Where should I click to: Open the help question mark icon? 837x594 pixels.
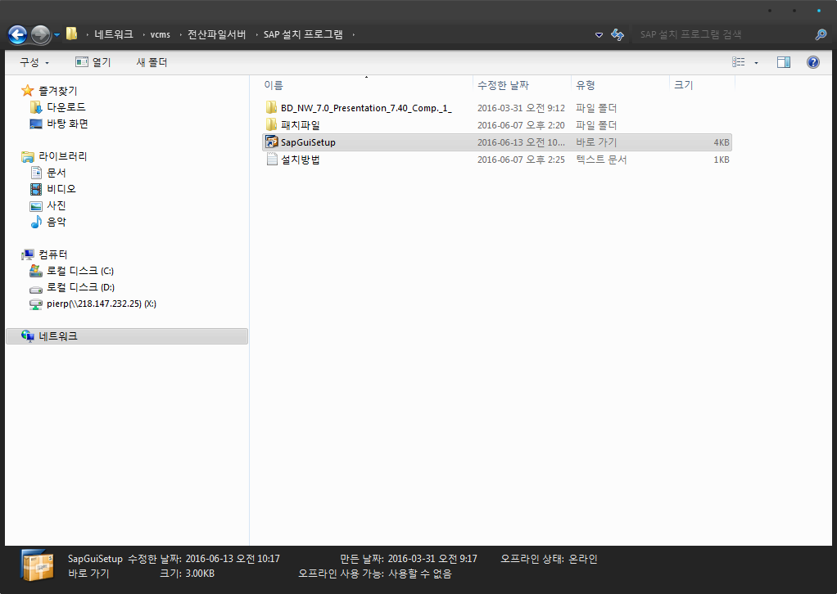coord(812,62)
